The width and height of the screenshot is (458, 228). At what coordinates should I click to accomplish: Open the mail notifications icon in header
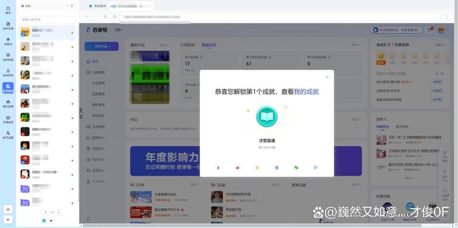[x=430, y=30]
